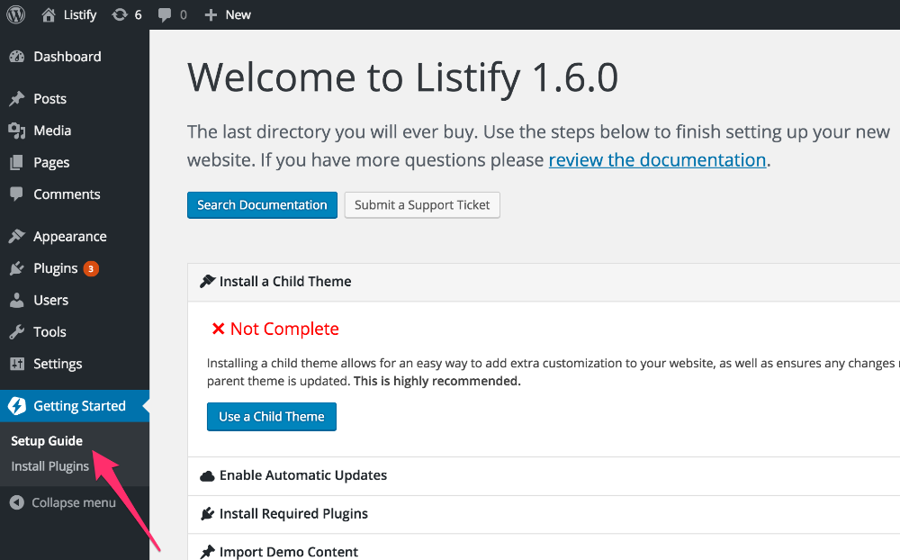Screen dimensions: 900x560
Task: Click the Media library icon
Action: click(x=17, y=131)
